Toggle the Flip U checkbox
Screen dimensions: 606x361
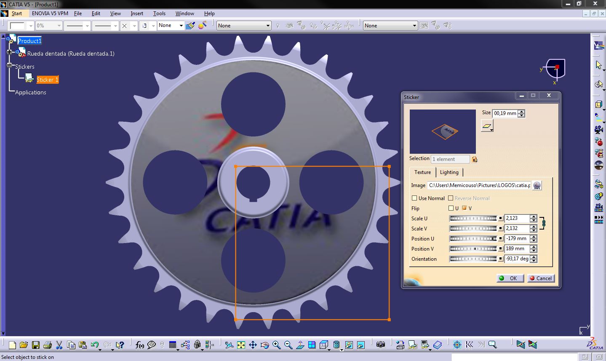coord(451,208)
